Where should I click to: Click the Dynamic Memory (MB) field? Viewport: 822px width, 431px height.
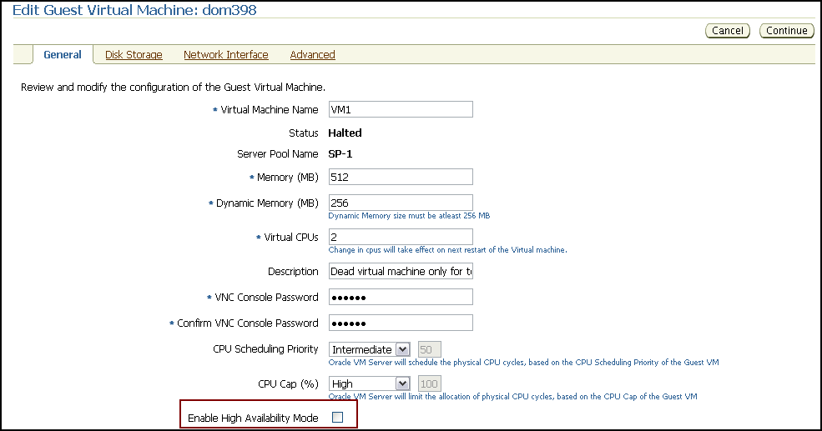(401, 203)
